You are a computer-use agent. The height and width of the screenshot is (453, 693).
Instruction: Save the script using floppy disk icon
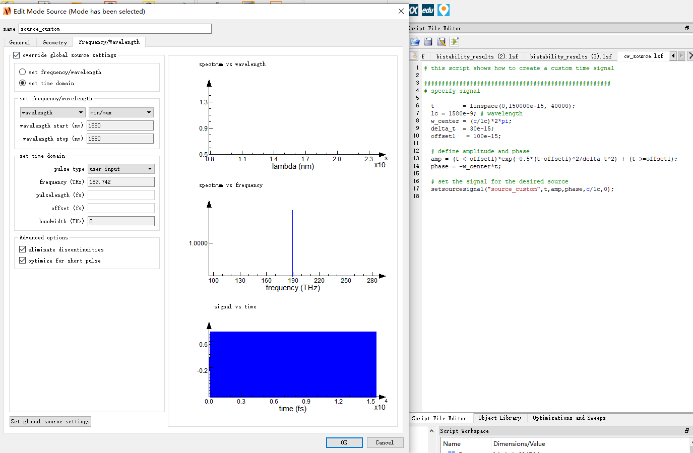pyautogui.click(x=428, y=42)
